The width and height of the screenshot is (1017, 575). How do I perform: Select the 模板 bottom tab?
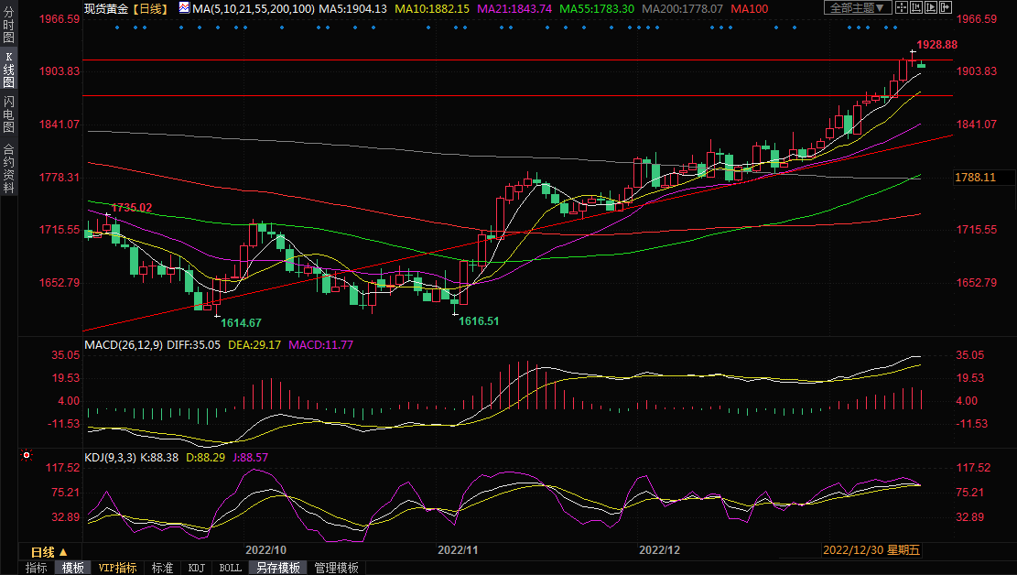73,568
